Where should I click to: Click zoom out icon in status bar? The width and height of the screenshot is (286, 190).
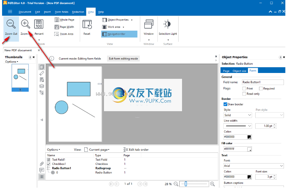(176, 184)
